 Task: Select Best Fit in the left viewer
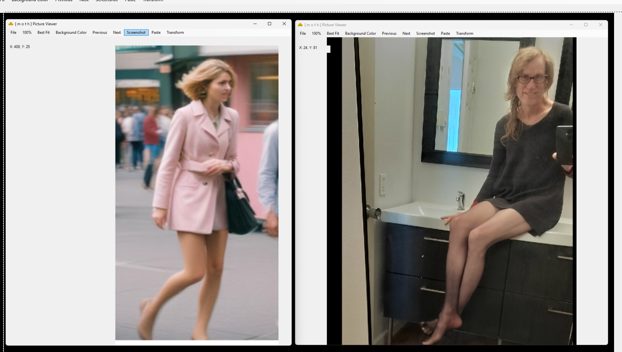point(44,33)
